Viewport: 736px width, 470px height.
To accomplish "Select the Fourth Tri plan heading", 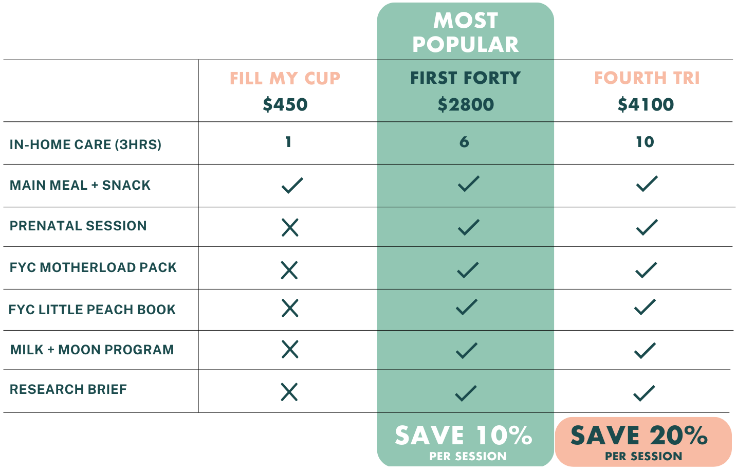I will 647,78.
